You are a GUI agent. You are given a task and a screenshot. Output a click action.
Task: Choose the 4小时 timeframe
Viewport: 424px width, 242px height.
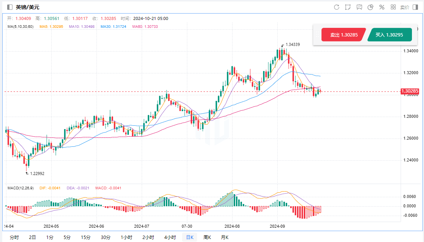pos(170,237)
